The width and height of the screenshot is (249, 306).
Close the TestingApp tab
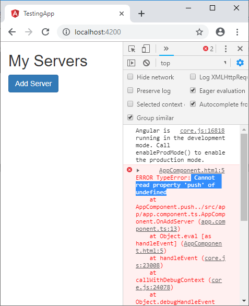[122, 14]
